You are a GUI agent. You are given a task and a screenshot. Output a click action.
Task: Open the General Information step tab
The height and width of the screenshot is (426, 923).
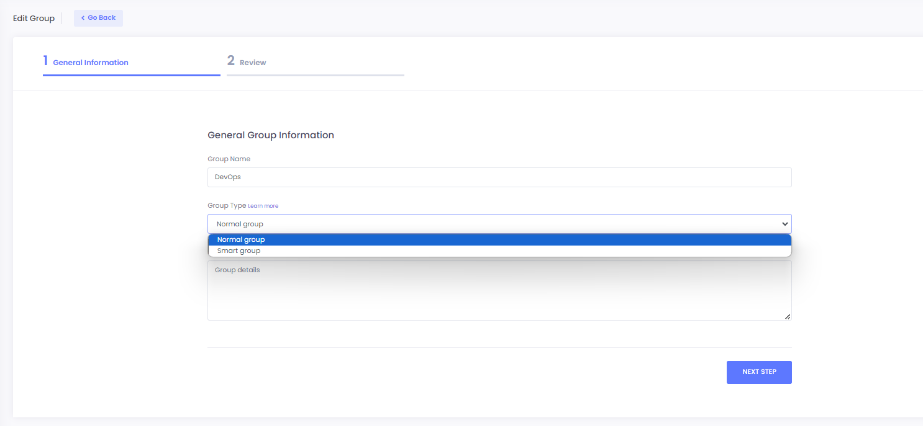(x=91, y=63)
